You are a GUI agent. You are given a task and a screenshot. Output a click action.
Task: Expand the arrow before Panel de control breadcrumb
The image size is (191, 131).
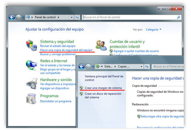coord(32,17)
